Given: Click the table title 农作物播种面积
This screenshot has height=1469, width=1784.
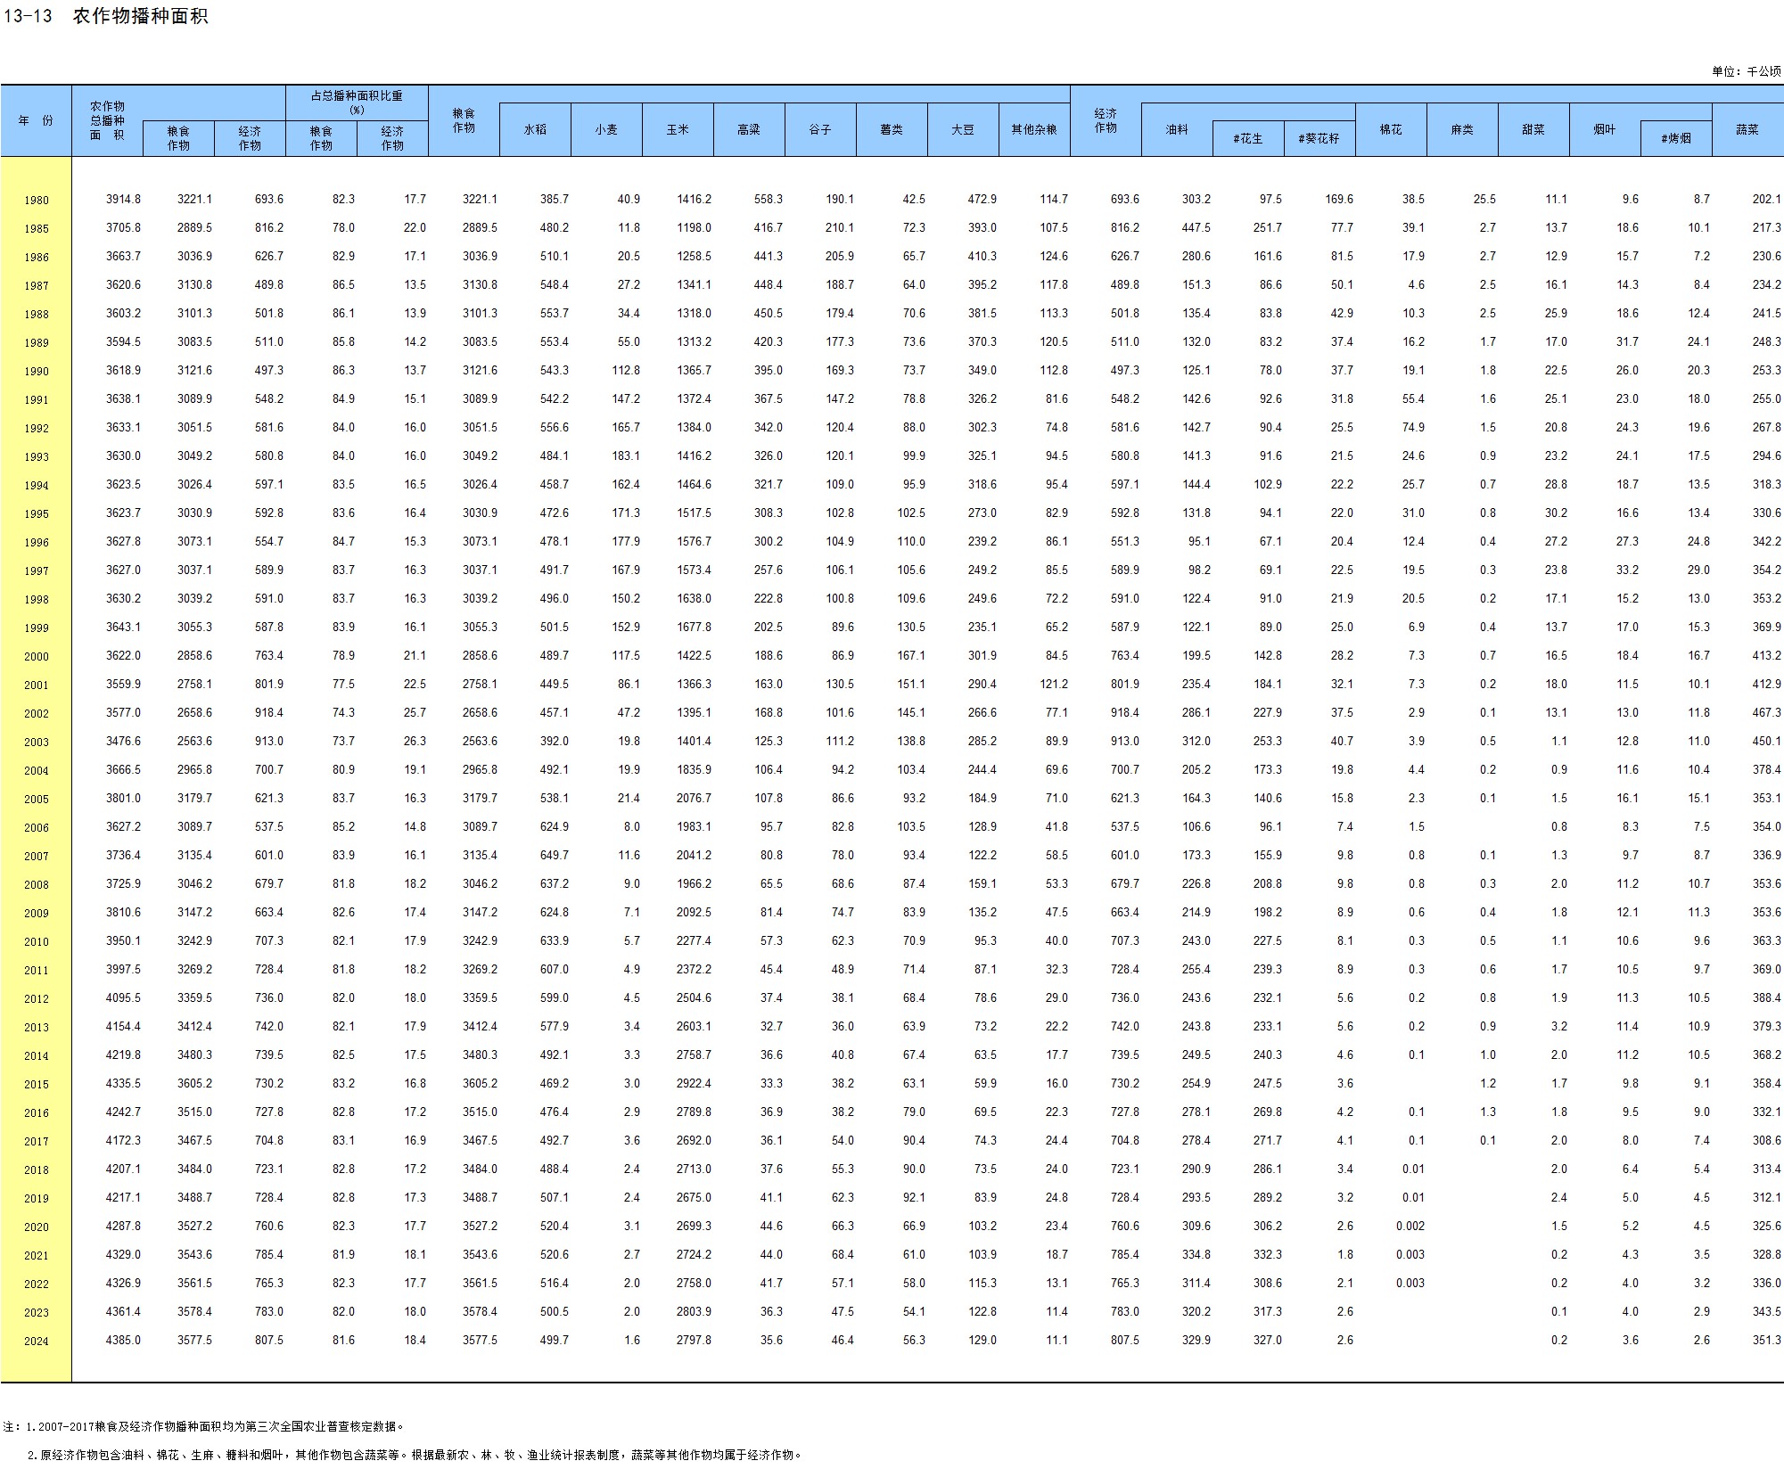Looking at the screenshot, I should 141,16.
